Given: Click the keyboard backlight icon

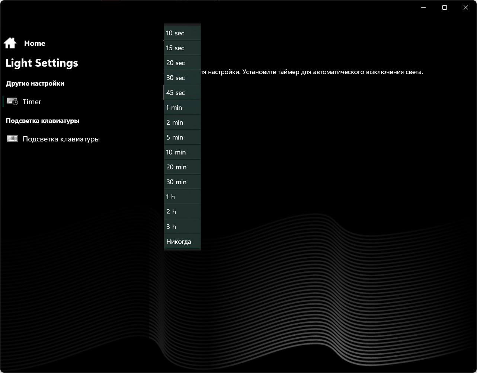Looking at the screenshot, I should click(12, 139).
